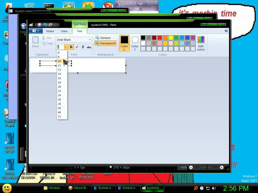Click the blue back arrow in background window
Image resolution: width=258 pixels, height=193 pixels.
23,26
